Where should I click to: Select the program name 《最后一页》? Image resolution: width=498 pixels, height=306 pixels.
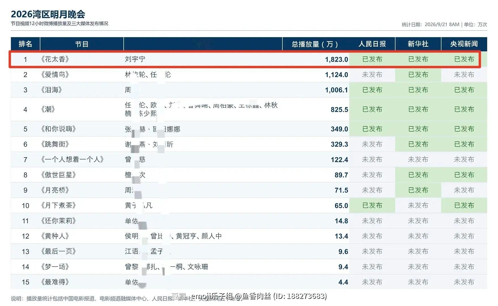tap(58, 251)
